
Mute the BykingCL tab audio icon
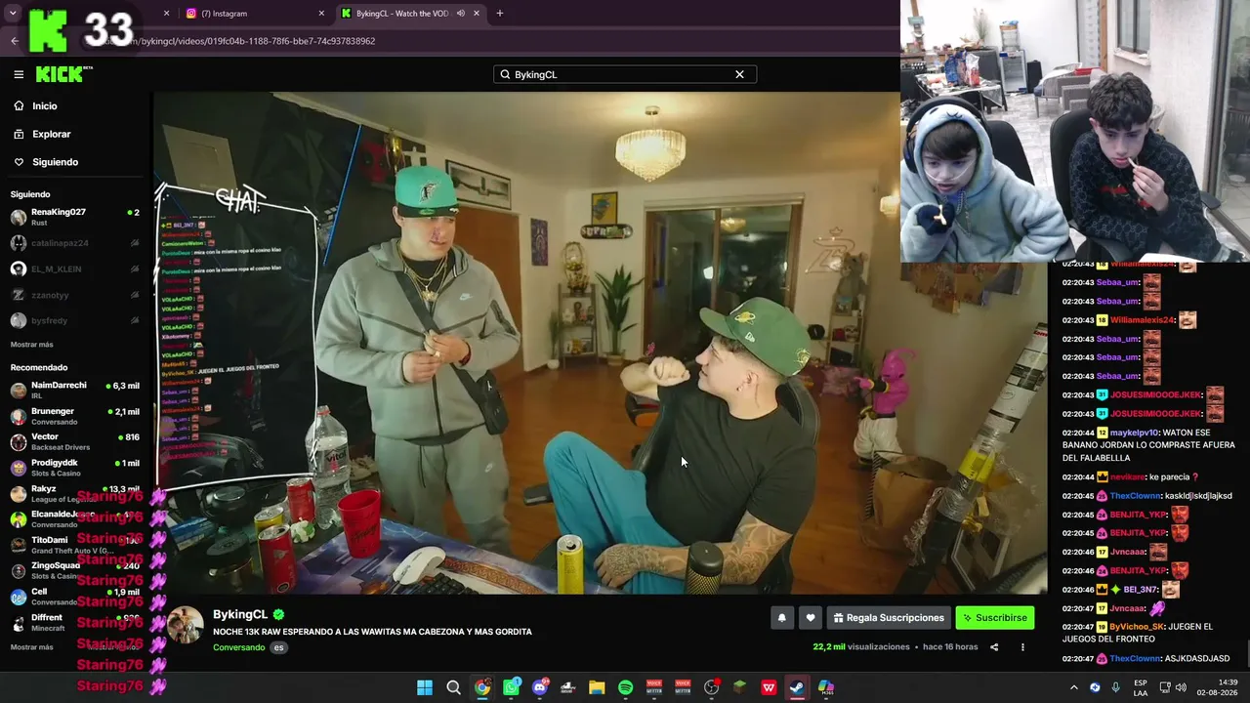click(460, 14)
